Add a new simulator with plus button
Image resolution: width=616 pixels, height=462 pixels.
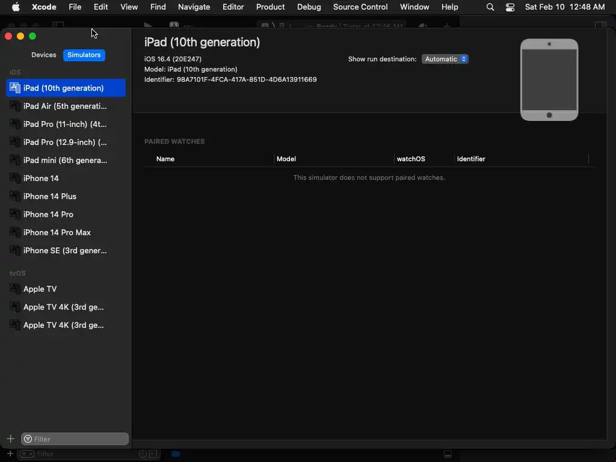[11, 439]
